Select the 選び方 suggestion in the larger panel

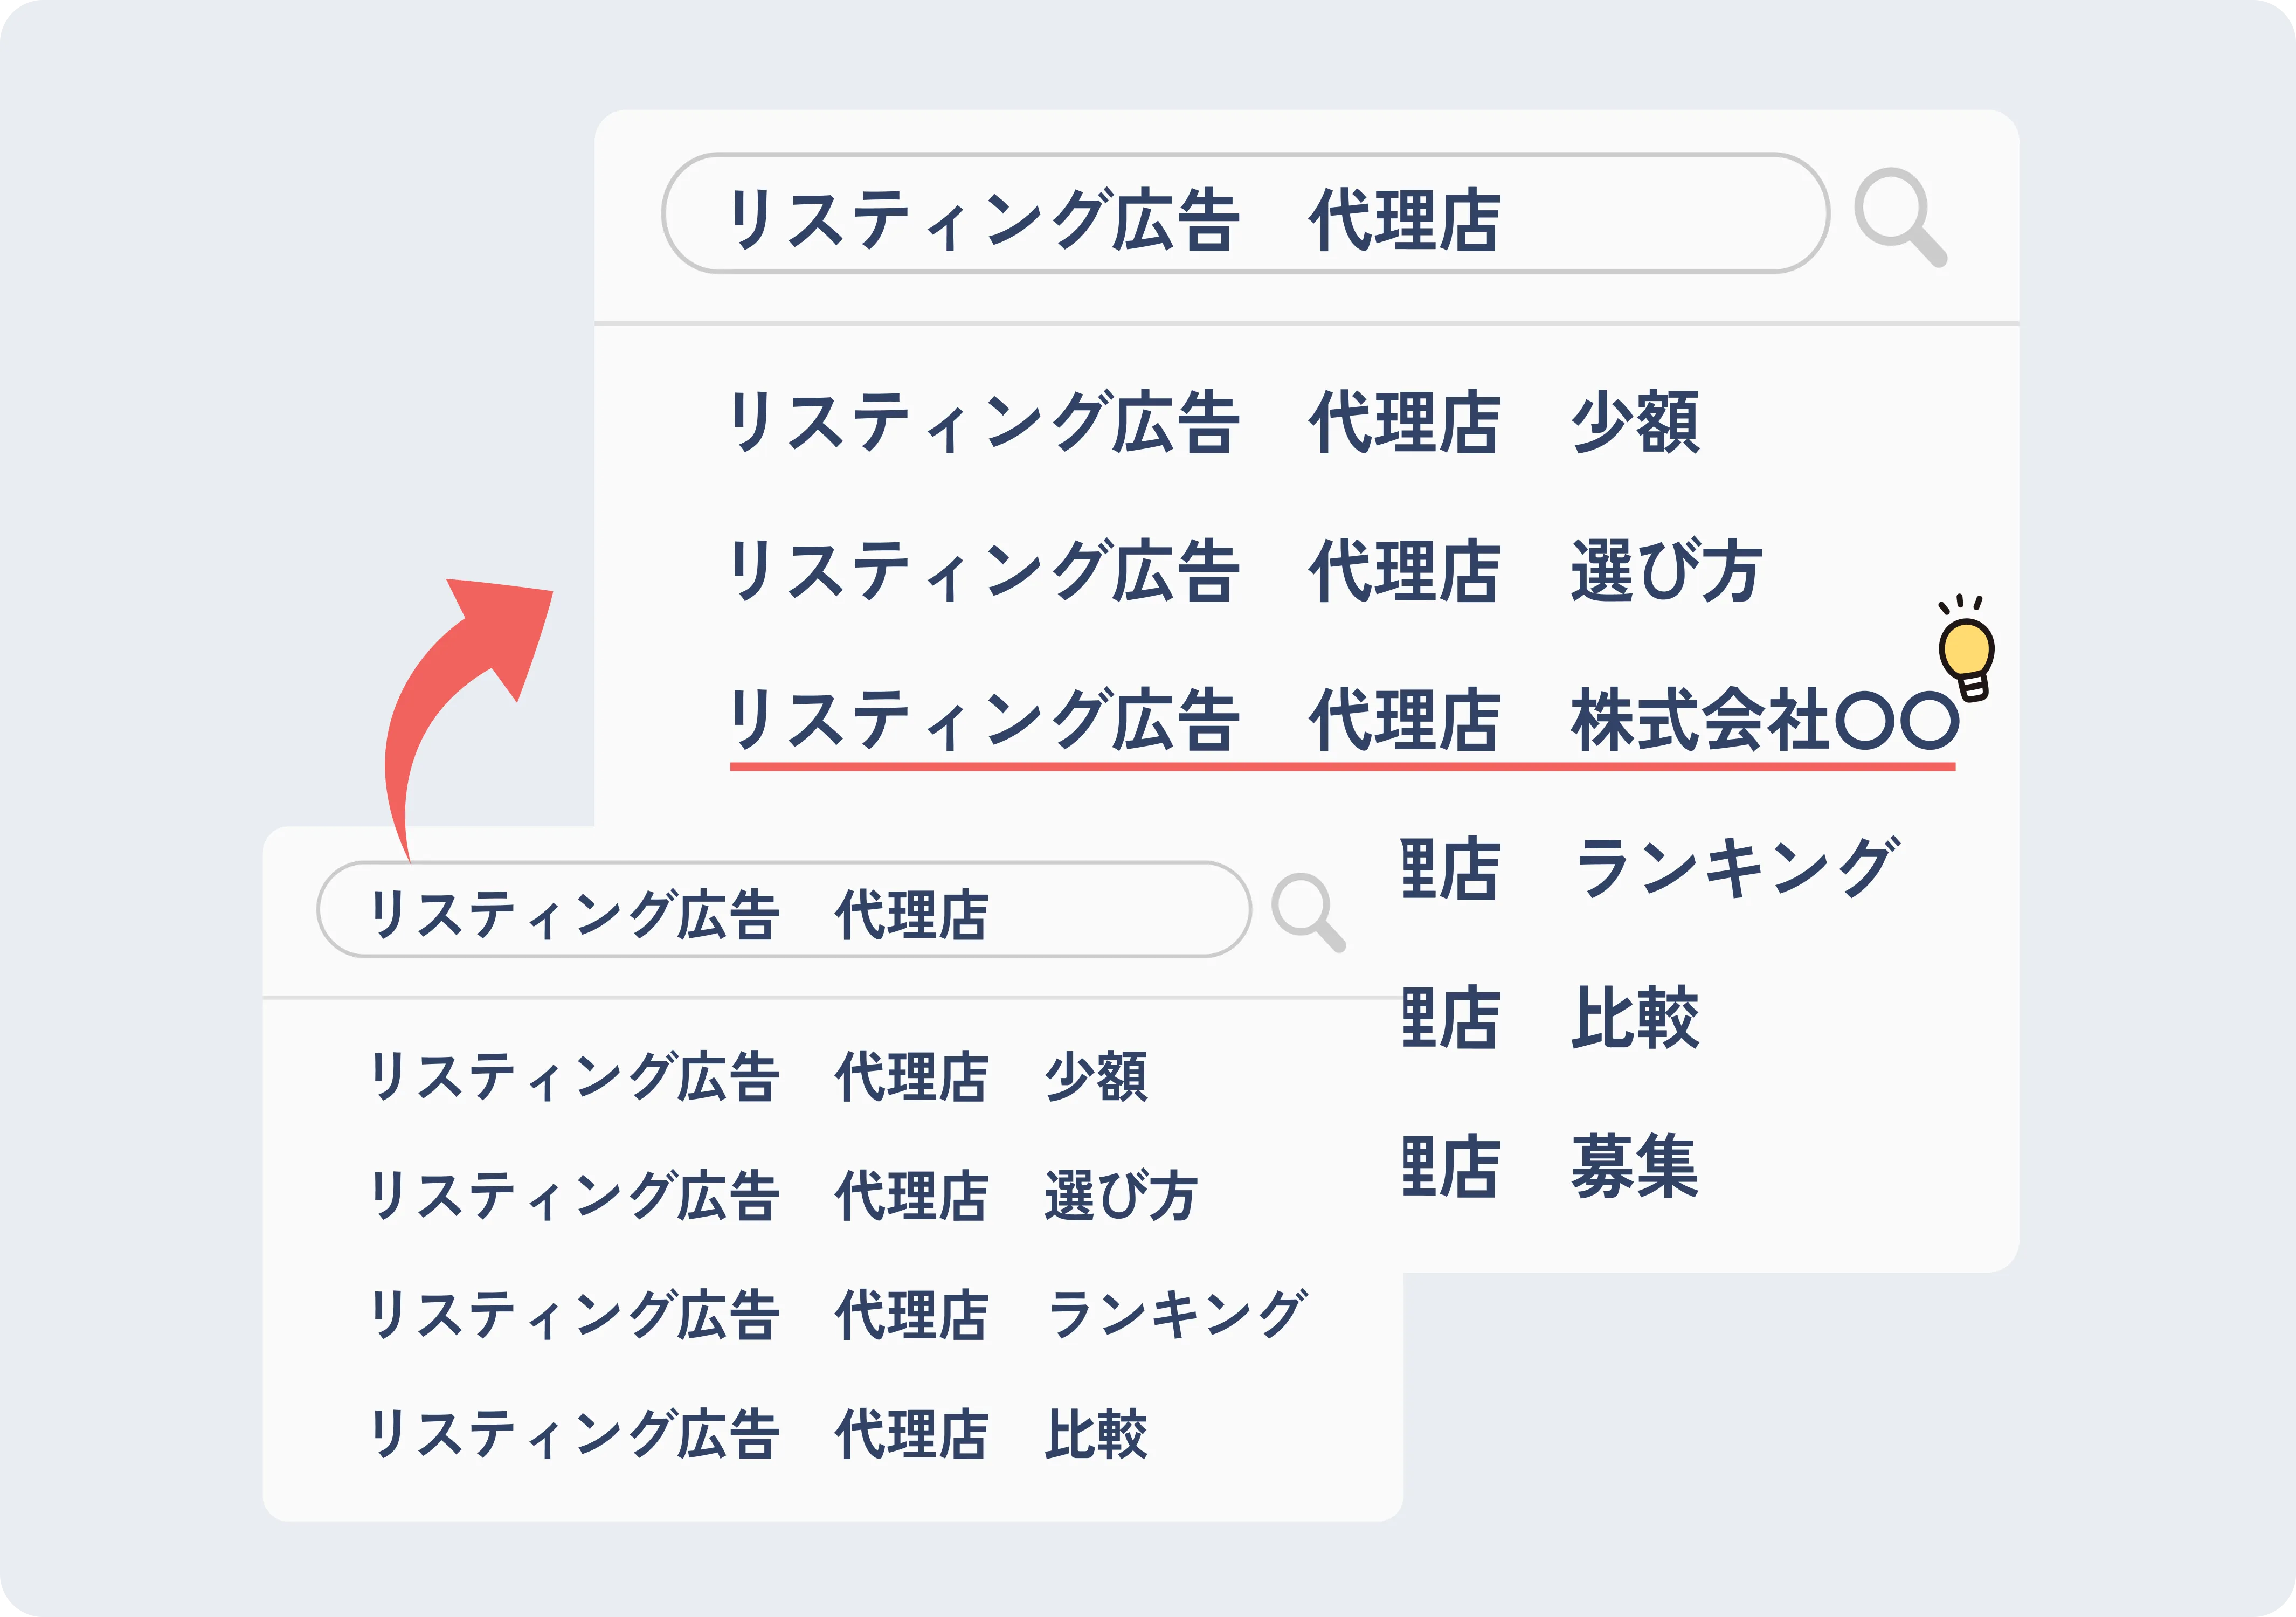[x=1244, y=571]
